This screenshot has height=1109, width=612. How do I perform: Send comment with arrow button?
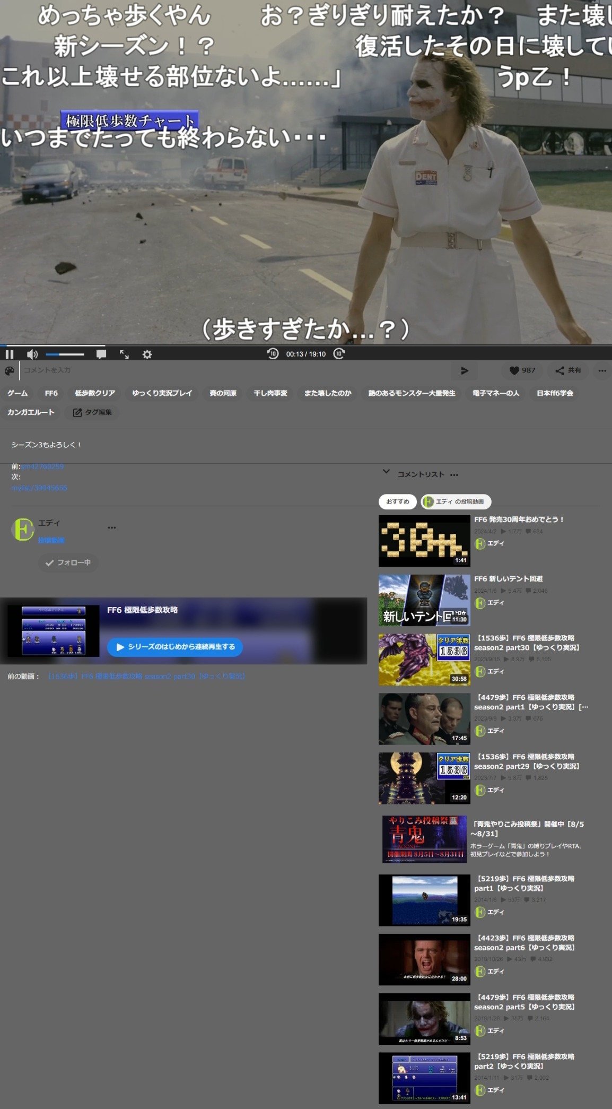[x=465, y=370]
